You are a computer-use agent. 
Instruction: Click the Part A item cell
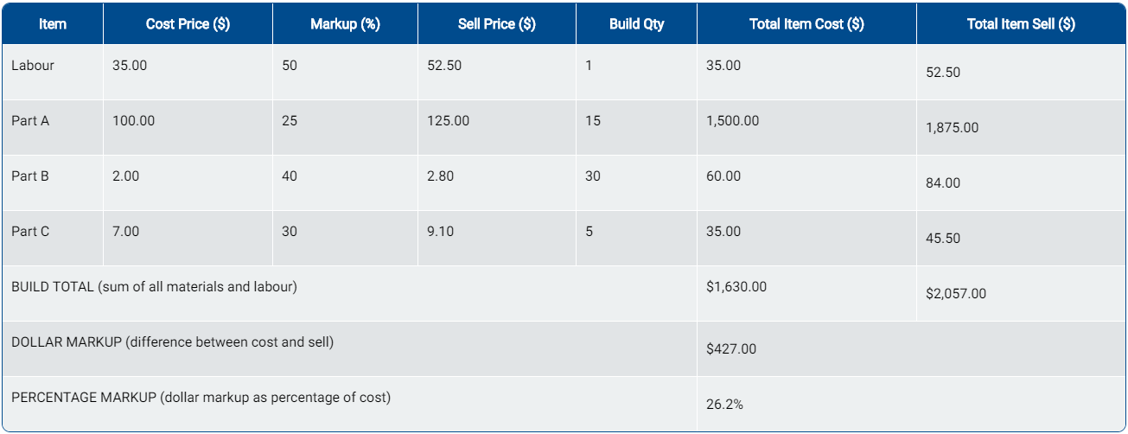30,121
